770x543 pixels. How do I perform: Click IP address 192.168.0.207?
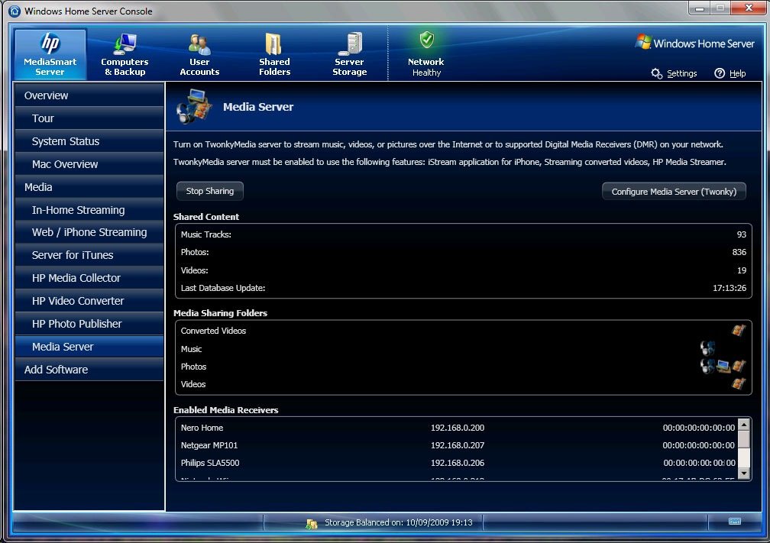457,445
